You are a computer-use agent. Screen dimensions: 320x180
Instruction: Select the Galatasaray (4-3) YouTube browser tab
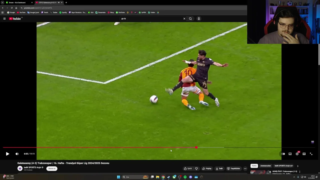[47, 2]
